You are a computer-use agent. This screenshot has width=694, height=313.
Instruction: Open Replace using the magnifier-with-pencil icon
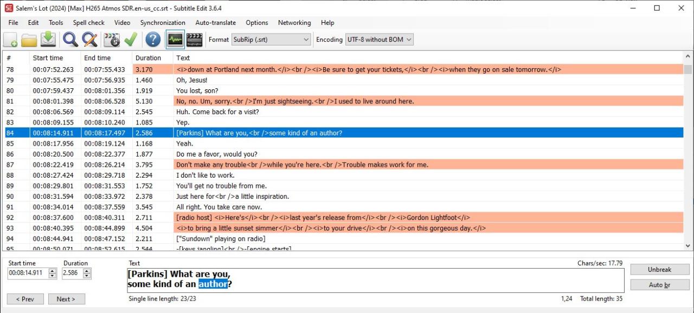[x=89, y=40]
